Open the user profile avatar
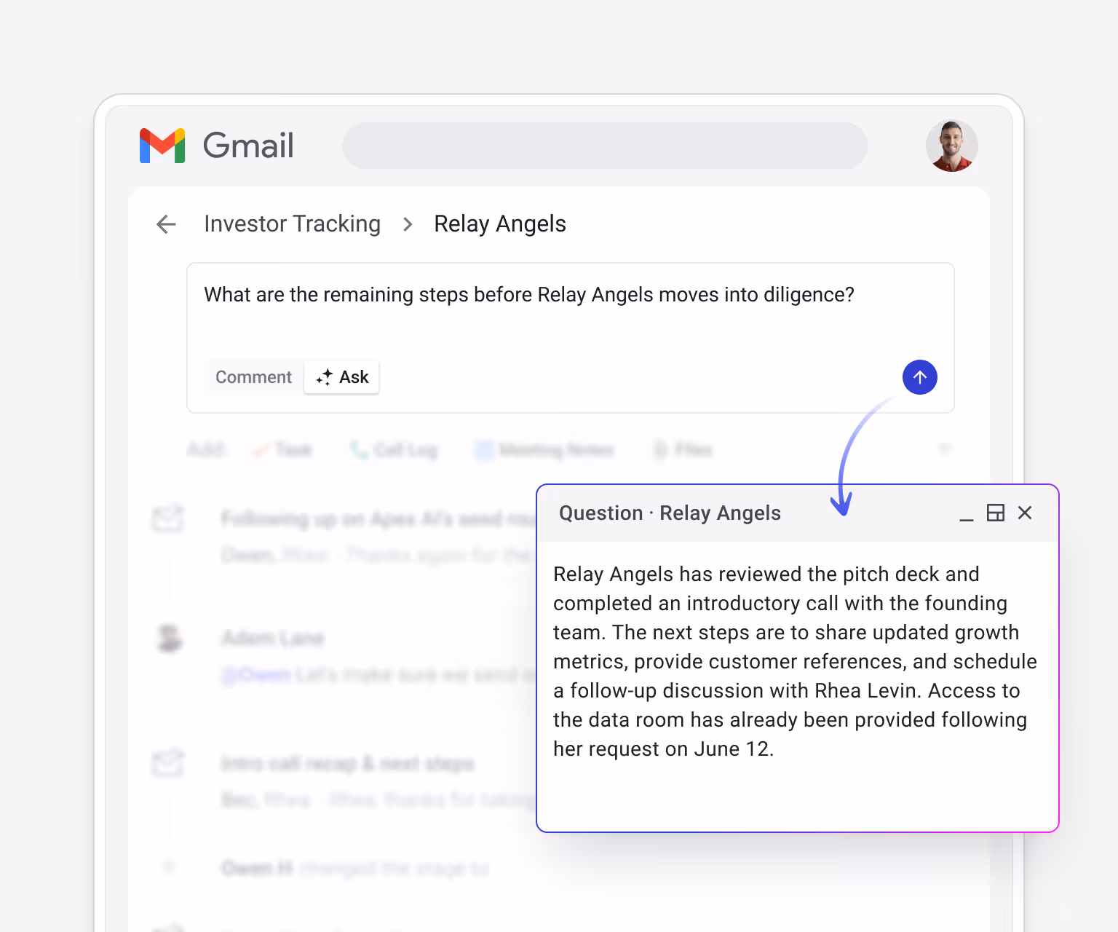The image size is (1118, 932). click(951, 146)
